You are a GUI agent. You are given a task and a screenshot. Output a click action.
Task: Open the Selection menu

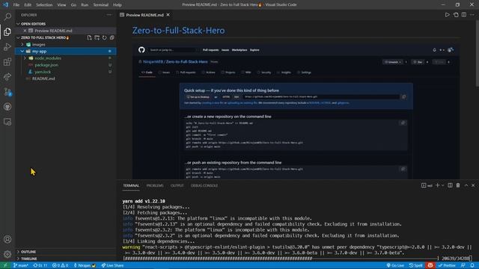point(44,4)
